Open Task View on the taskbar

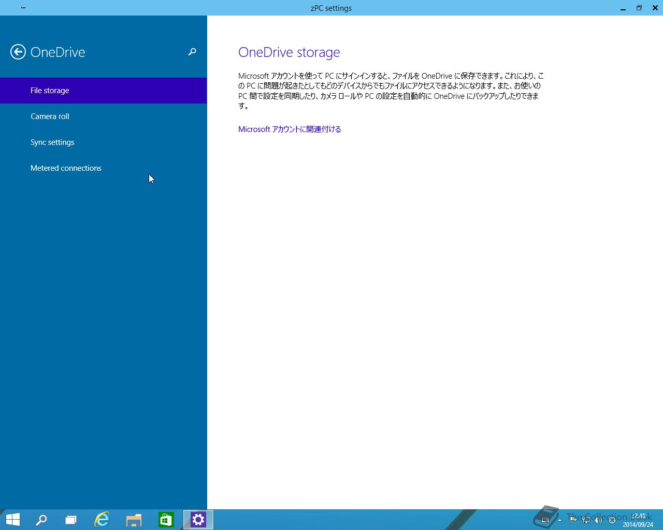(x=71, y=520)
